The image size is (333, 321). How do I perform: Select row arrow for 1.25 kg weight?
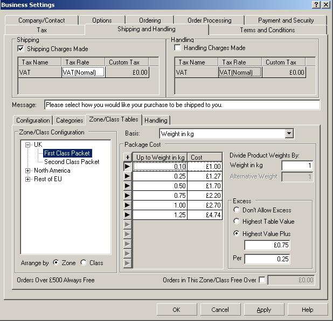[x=128, y=215]
